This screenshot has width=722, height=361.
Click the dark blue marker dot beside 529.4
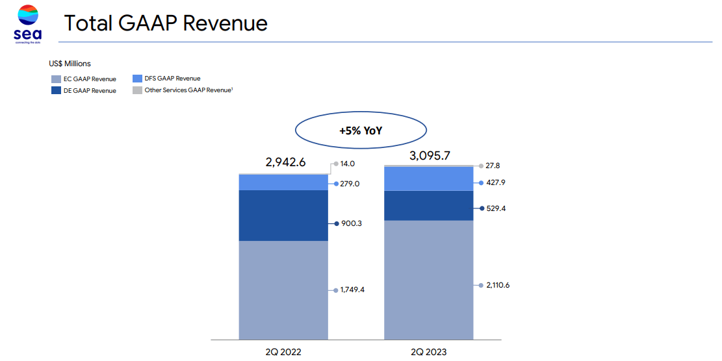coord(482,208)
